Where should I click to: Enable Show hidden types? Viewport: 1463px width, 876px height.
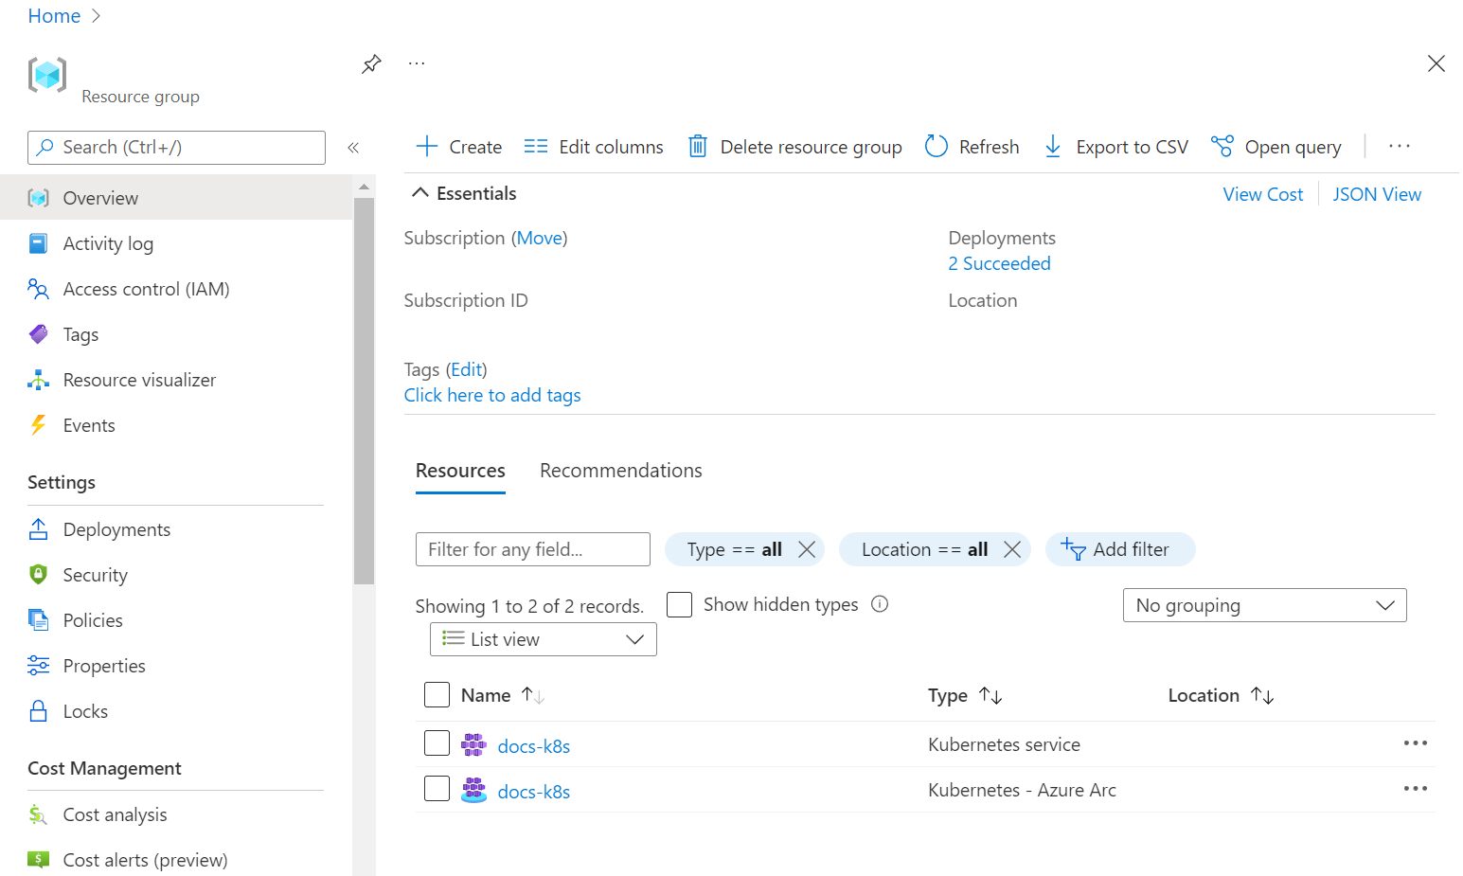680,604
